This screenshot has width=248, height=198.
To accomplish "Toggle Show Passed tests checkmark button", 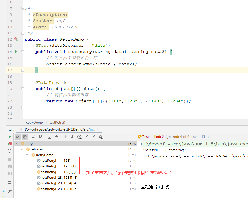I will point(18,137).
